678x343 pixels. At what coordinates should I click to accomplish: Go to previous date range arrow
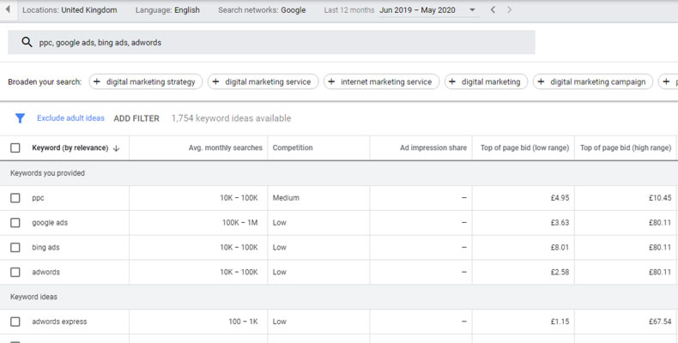pos(493,10)
